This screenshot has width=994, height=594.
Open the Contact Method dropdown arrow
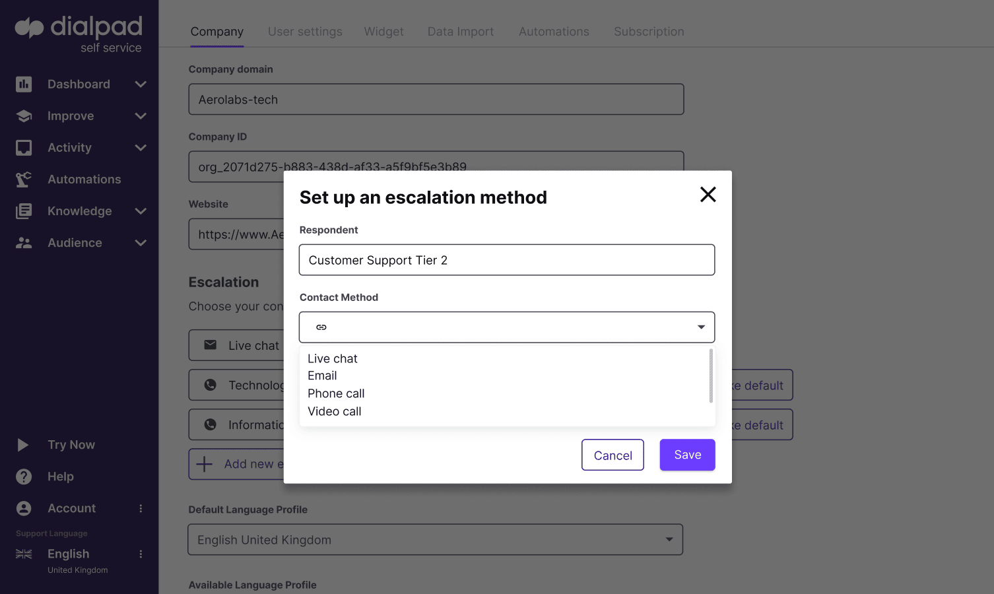click(x=700, y=327)
